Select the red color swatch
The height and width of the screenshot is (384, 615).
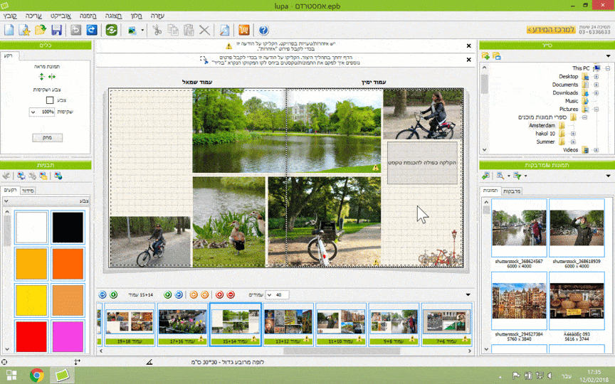point(31,336)
